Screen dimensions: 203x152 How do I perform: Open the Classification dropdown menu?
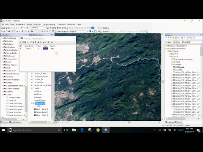click(63, 31)
